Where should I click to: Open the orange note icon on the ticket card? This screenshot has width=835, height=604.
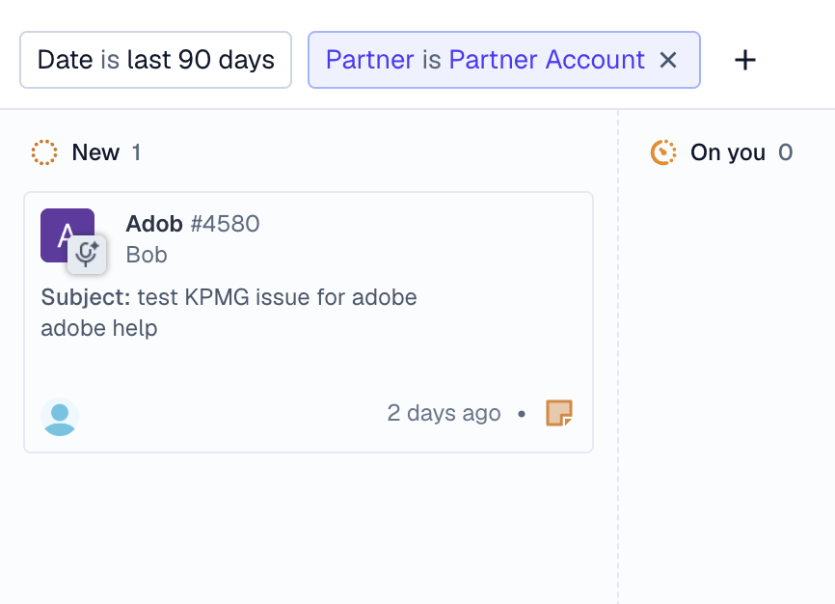point(560,413)
